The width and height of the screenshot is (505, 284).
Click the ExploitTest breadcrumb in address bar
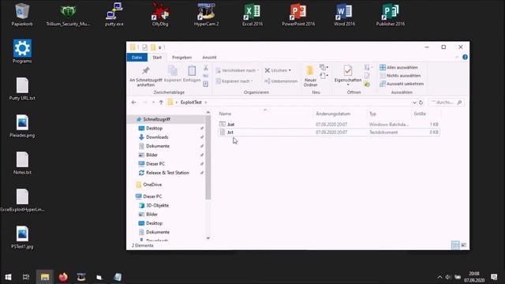pos(191,103)
